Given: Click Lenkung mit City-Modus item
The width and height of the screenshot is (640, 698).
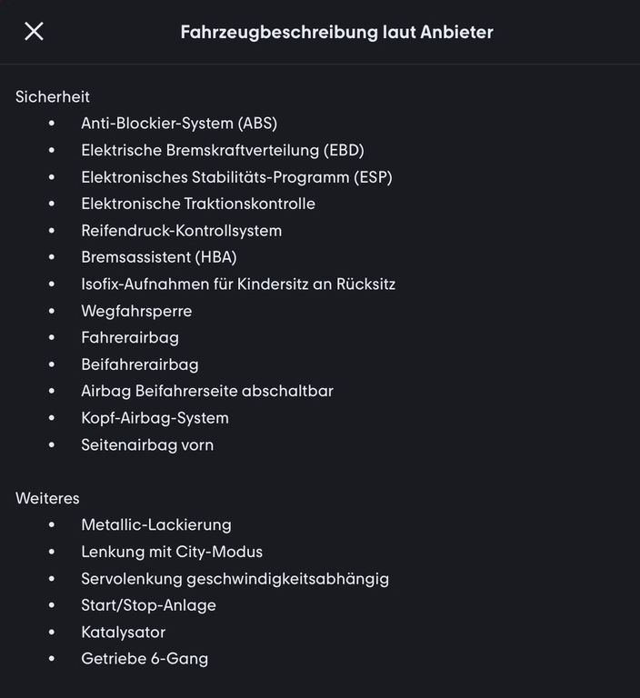Looking at the screenshot, I should [172, 552].
